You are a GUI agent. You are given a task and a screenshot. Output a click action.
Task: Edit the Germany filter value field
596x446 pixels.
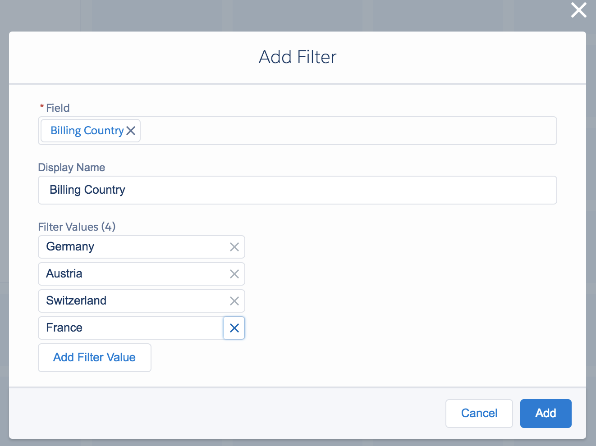[x=131, y=247]
